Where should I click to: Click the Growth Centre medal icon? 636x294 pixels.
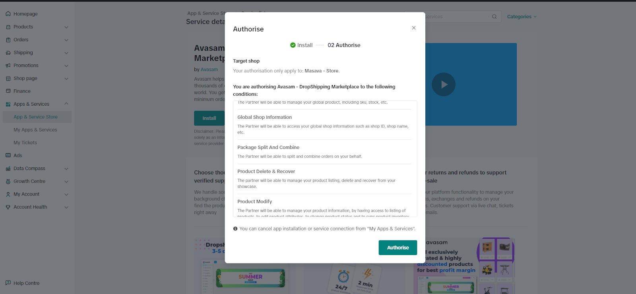(x=8, y=181)
